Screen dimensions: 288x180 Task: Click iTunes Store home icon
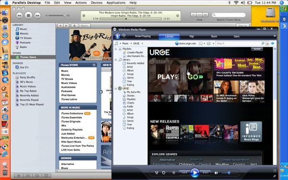(x=74, y=26)
